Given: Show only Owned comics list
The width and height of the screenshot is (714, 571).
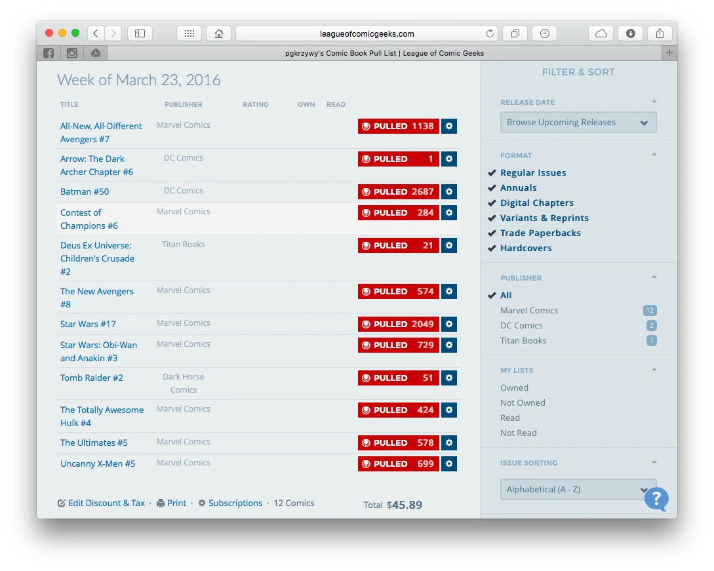Looking at the screenshot, I should click(x=514, y=387).
